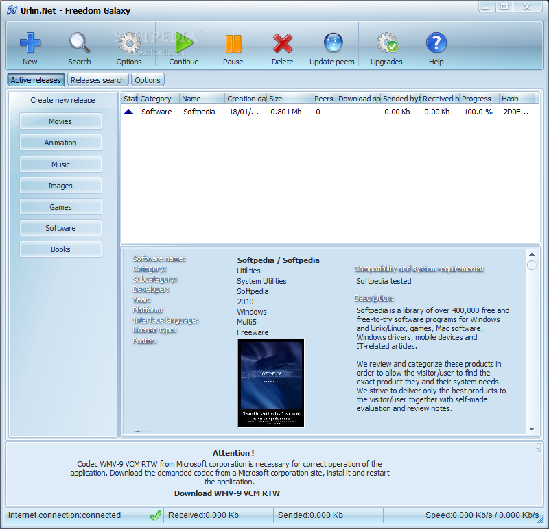
Task: Open Options via the gear toolbar icon
Action: pyautogui.click(x=129, y=42)
